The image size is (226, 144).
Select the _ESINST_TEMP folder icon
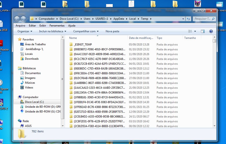click(x=71, y=44)
